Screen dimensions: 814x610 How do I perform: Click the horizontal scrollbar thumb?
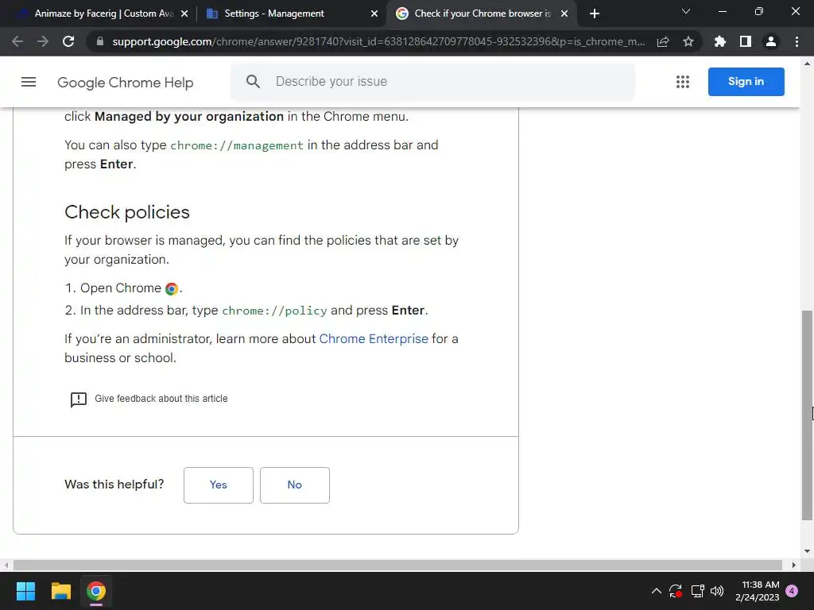pos(397,565)
